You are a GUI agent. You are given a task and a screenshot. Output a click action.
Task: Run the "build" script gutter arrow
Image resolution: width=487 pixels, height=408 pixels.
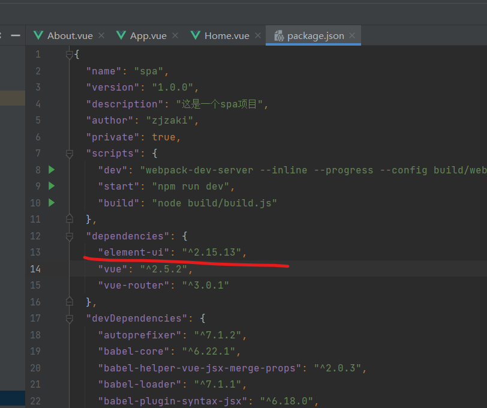52,203
